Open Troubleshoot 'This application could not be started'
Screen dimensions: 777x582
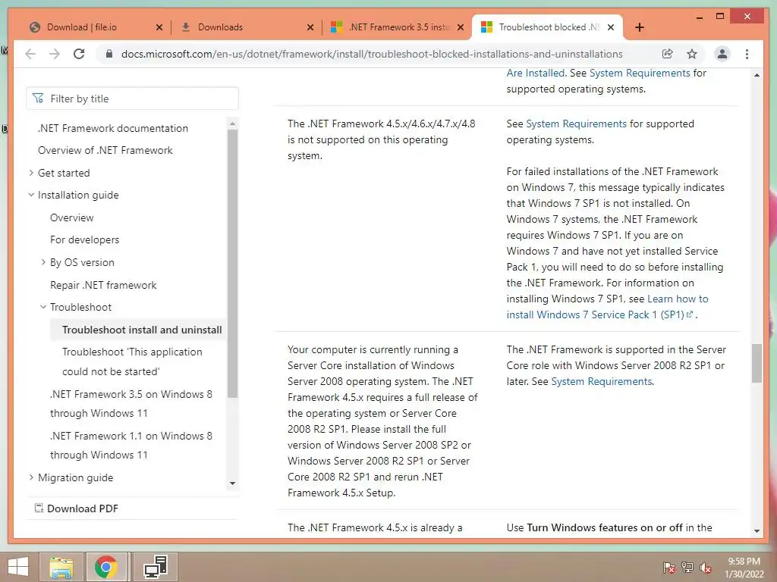(x=132, y=361)
